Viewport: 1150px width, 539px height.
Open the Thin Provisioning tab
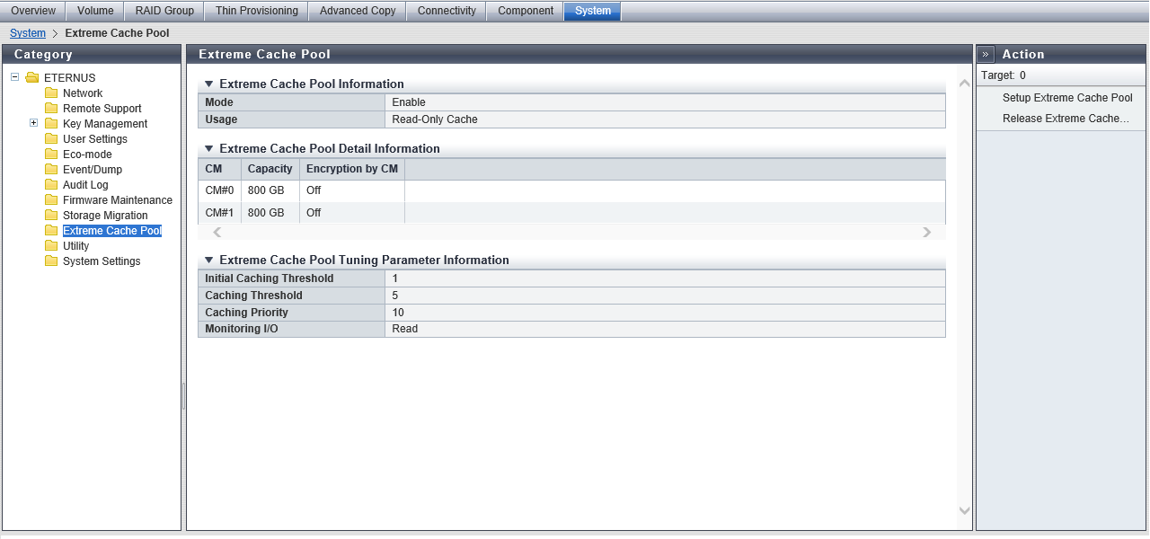point(256,11)
